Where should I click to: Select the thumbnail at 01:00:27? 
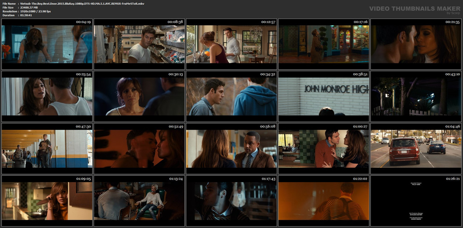[x=324, y=149]
